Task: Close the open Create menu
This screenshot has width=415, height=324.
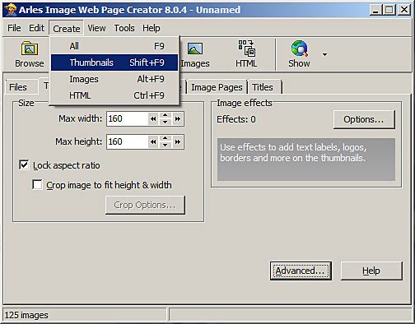Action: [x=67, y=28]
